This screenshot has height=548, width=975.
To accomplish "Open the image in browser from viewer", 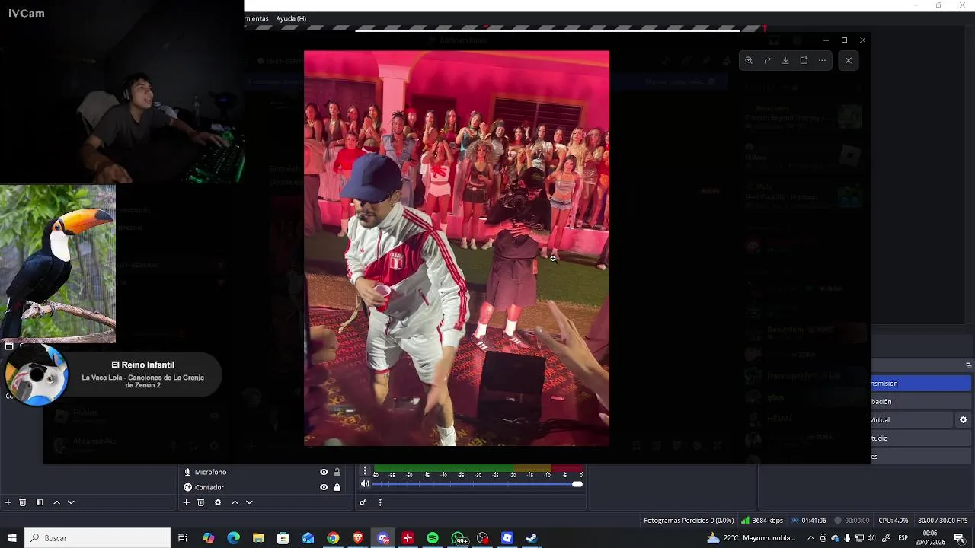I will pos(804,60).
